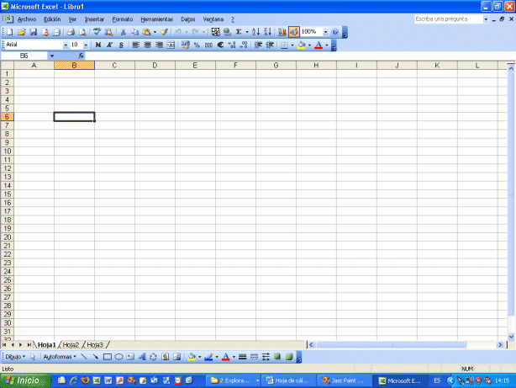Viewport: 516px width, 388px height.
Task: Open the Dibujo menu dropdown
Action: 15,357
